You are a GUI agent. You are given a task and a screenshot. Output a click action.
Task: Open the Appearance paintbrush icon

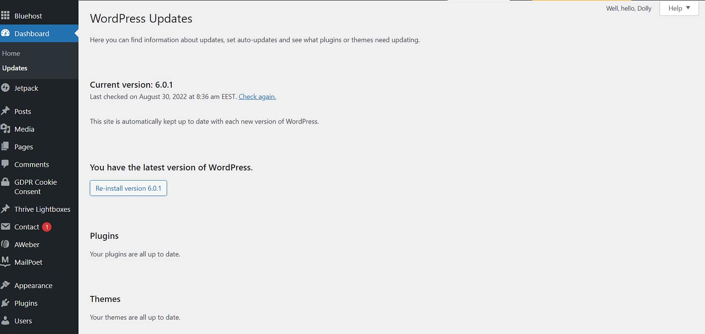(6, 285)
